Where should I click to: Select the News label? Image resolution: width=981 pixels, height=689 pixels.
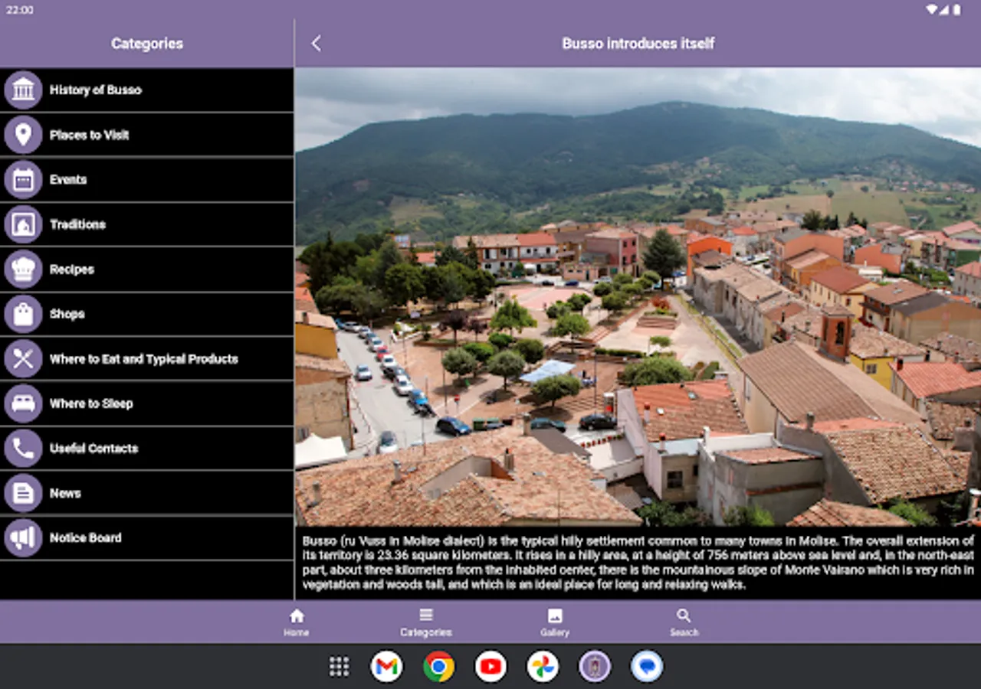tap(65, 493)
